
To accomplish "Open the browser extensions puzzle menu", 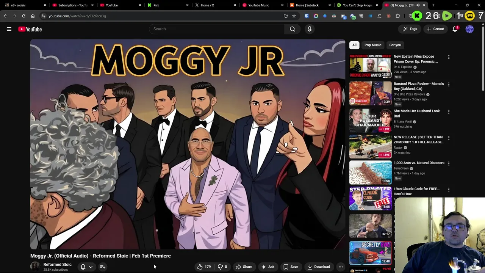I will tap(397, 16).
